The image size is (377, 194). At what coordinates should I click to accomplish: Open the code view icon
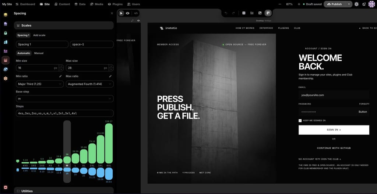136,13
